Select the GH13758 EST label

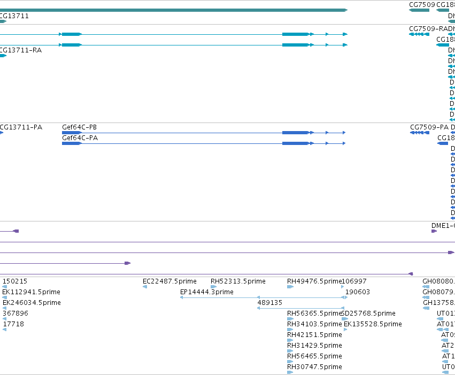coord(439,303)
